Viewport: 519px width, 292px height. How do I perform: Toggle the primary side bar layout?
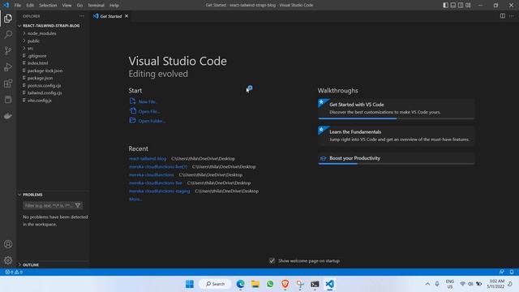(x=445, y=5)
